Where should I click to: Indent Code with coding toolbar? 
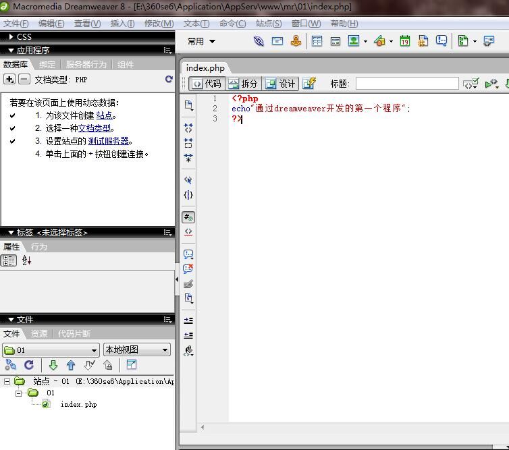(x=188, y=320)
